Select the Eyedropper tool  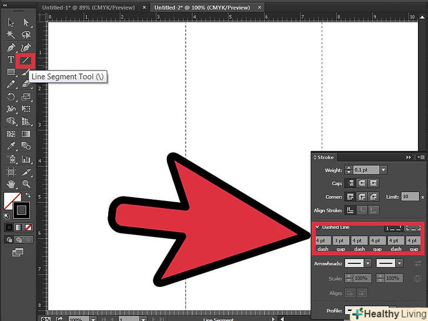coord(11,146)
